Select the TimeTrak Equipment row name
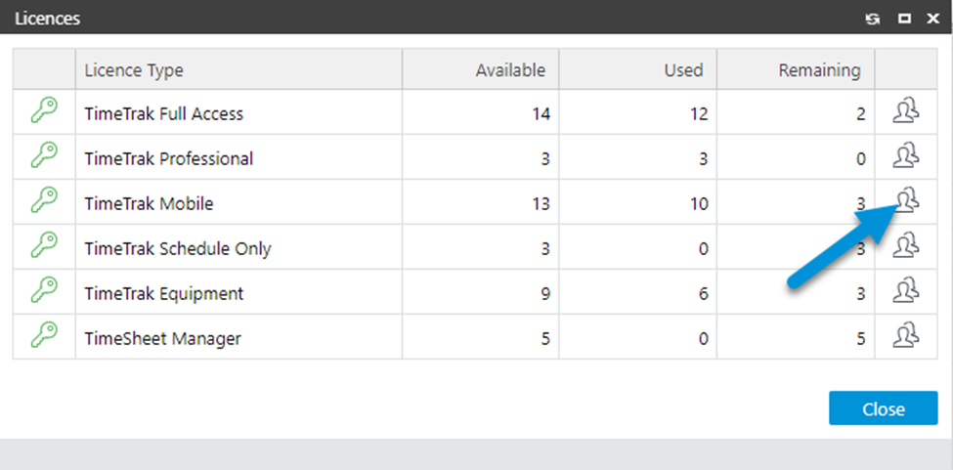This screenshot has height=470, width=953. pos(164,293)
